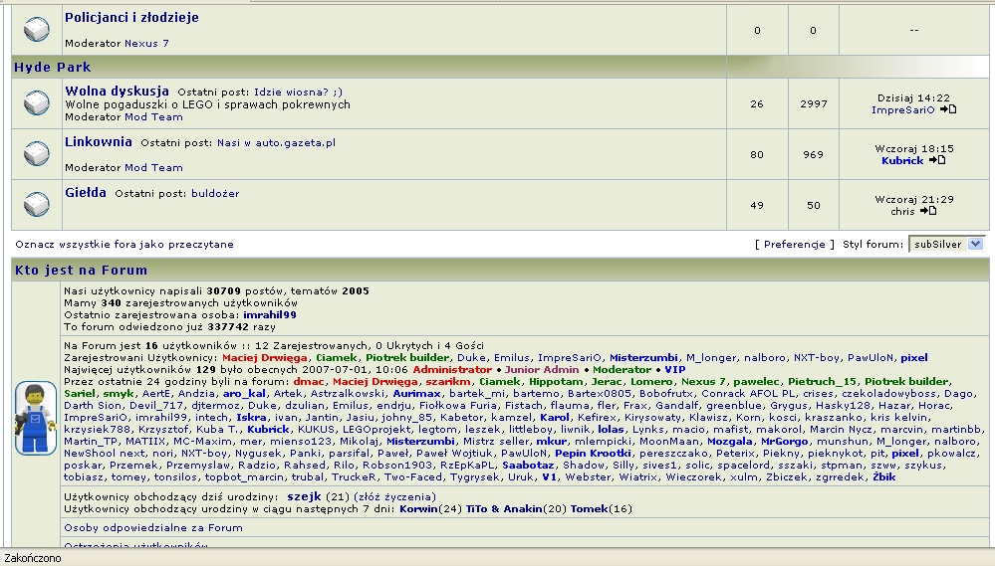The image size is (995, 566).
Task: Open TiTo & Anakin upcoming birthday profile
Action: pyautogui.click(x=504, y=509)
